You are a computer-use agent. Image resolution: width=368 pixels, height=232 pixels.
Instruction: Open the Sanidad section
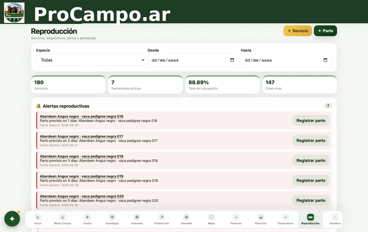point(186,219)
